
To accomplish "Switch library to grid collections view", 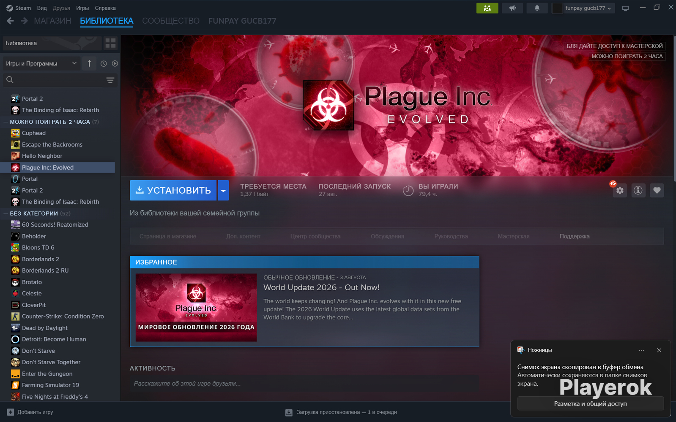I will (x=110, y=43).
